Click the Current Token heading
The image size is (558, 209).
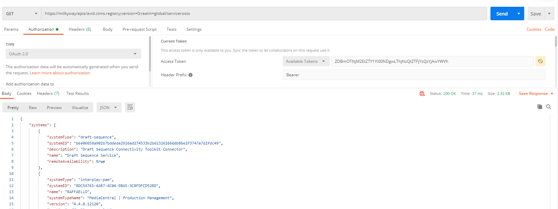tap(174, 41)
